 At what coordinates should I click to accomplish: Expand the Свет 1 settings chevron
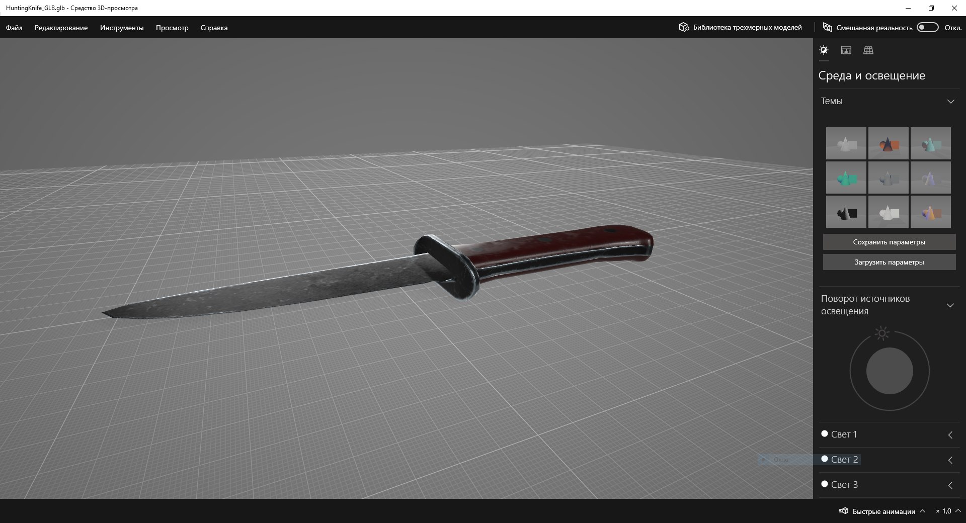(950, 435)
